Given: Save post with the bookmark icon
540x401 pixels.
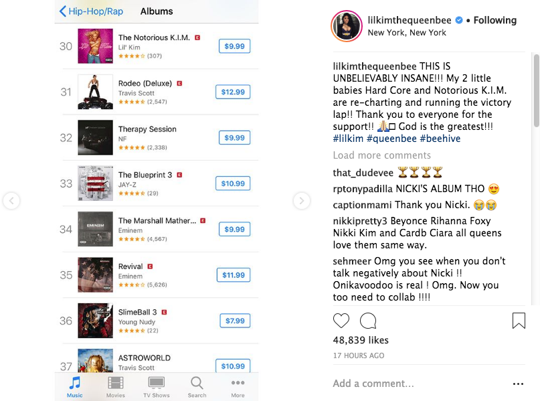Looking at the screenshot, I should (x=519, y=321).
